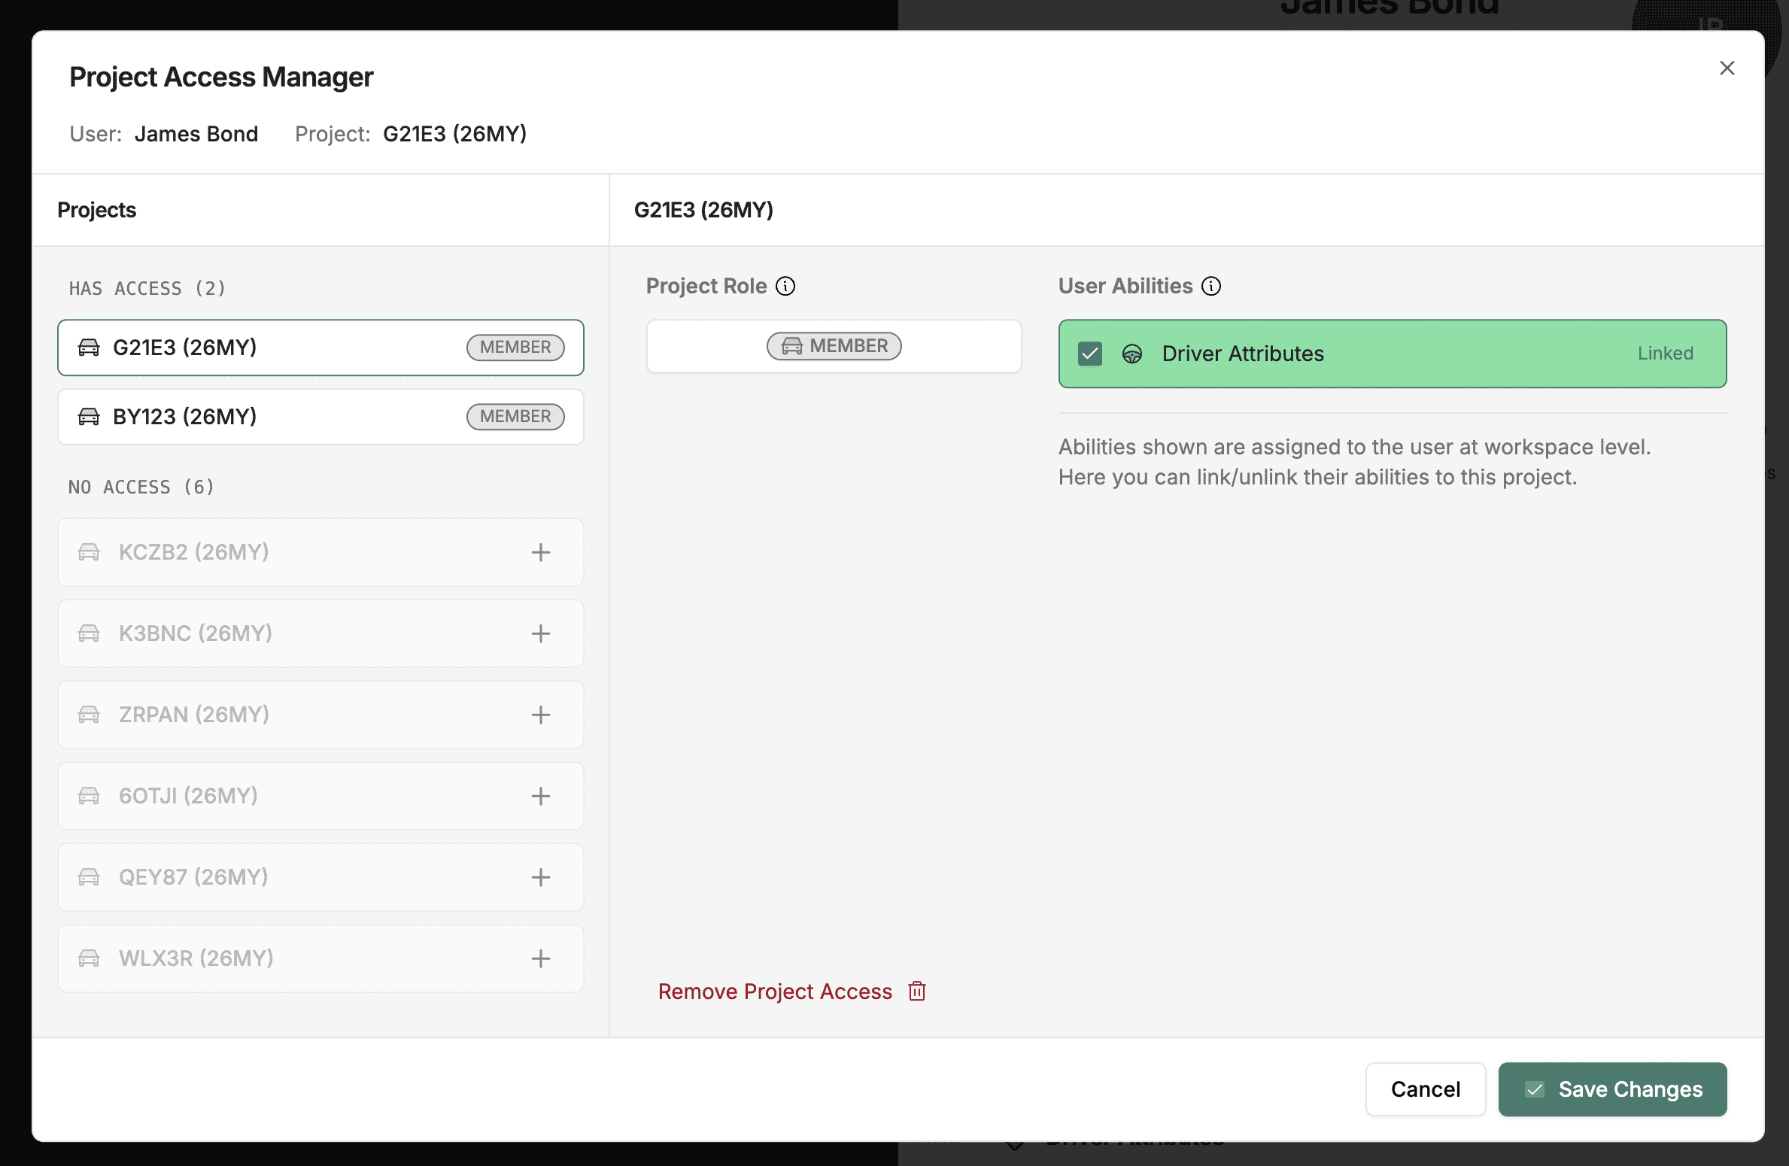Select the BY123 (26MY) project row
This screenshot has width=1789, height=1166.
pyautogui.click(x=320, y=417)
